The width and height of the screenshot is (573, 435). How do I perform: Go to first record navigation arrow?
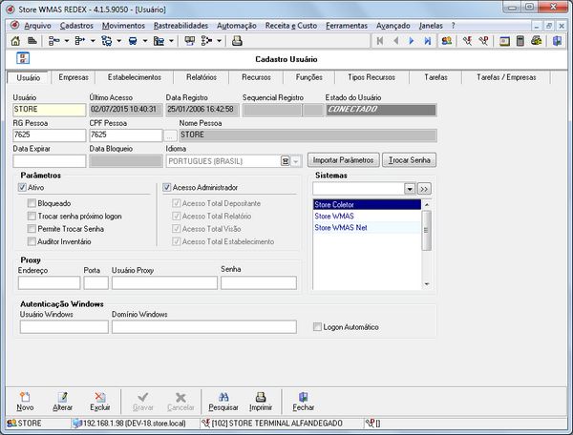coord(380,41)
